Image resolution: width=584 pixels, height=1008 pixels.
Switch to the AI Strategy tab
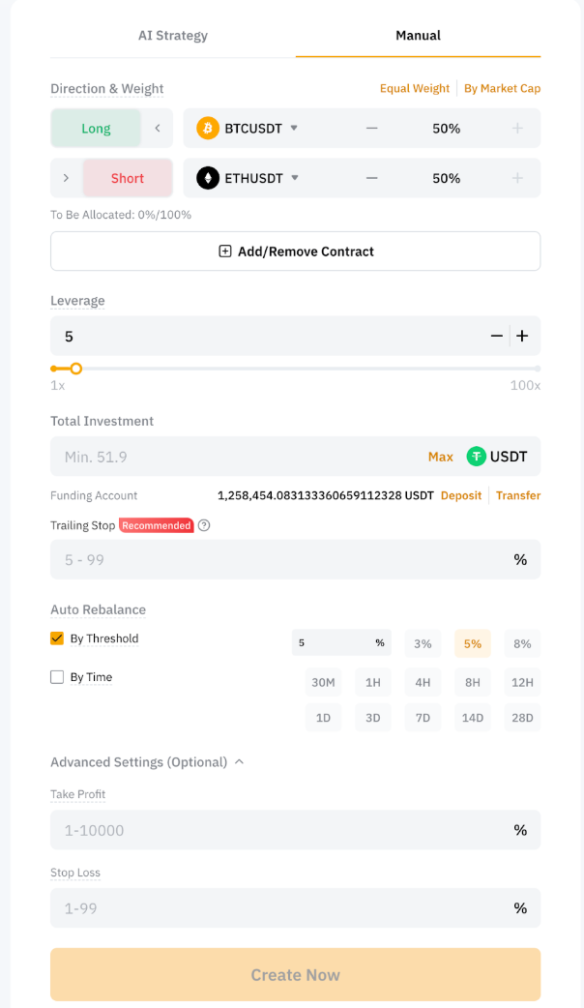(x=173, y=36)
